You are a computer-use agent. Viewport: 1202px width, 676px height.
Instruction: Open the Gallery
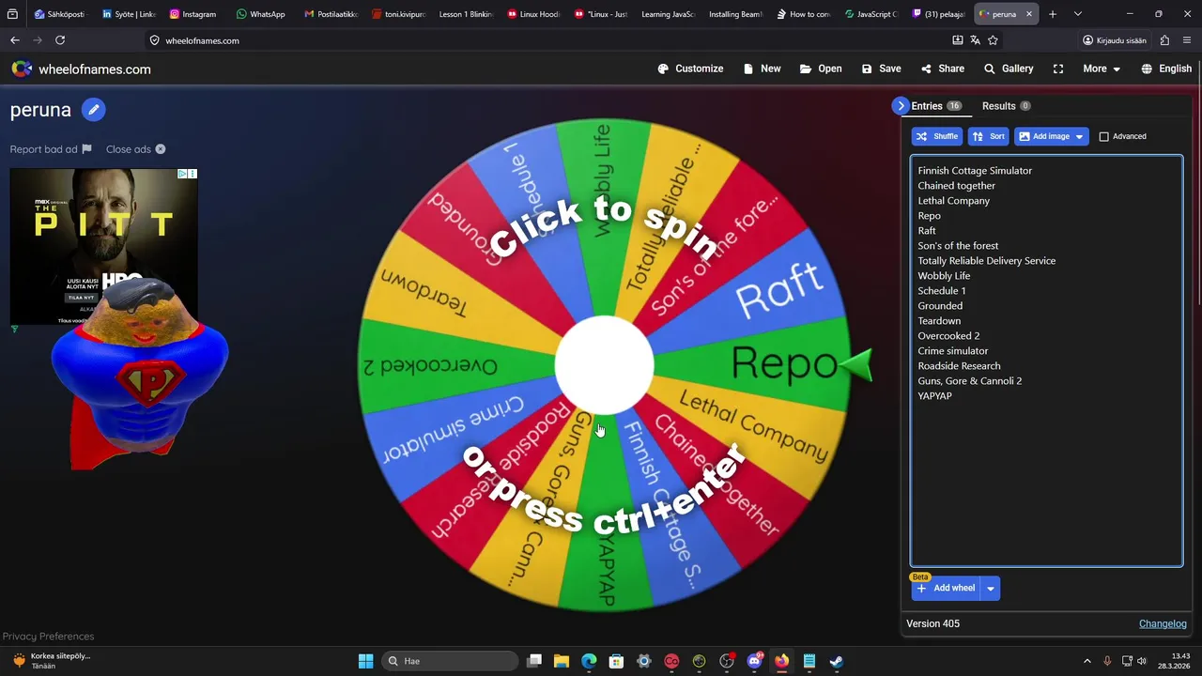[1009, 69]
